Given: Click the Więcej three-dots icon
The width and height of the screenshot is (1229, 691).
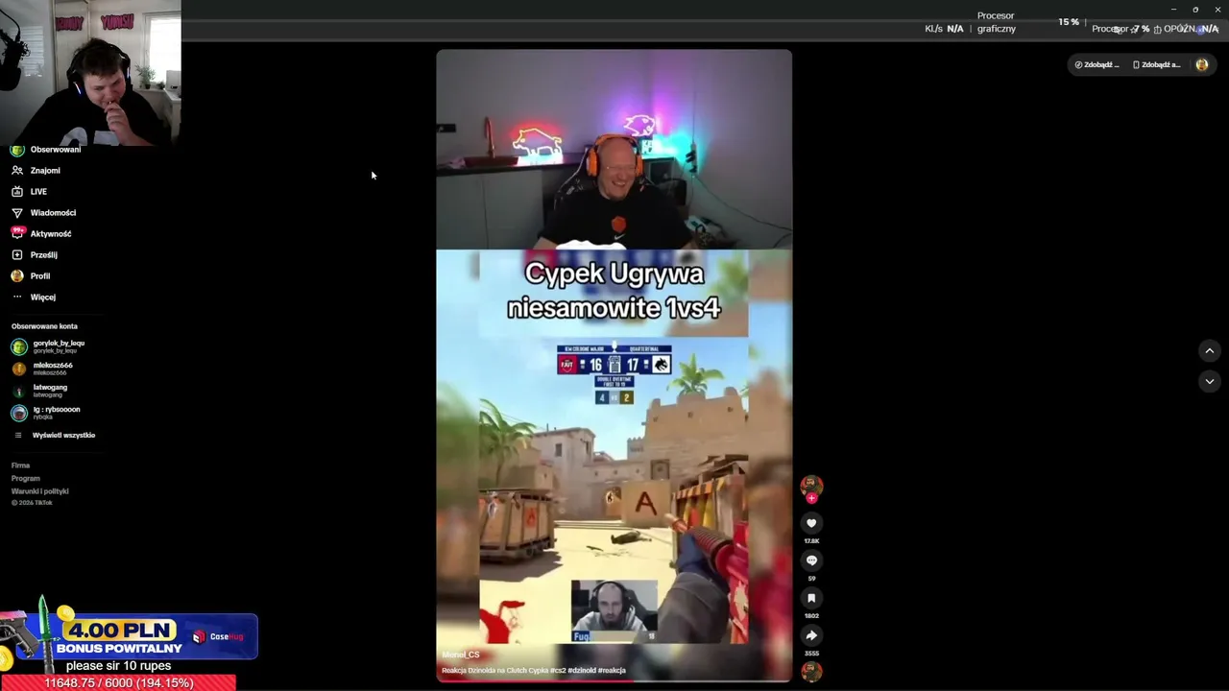Looking at the screenshot, I should [17, 298].
